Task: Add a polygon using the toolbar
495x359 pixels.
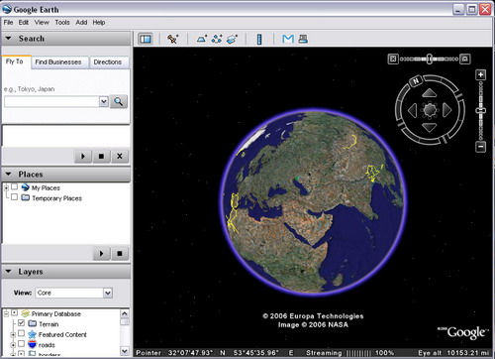Action: pyautogui.click(x=202, y=39)
